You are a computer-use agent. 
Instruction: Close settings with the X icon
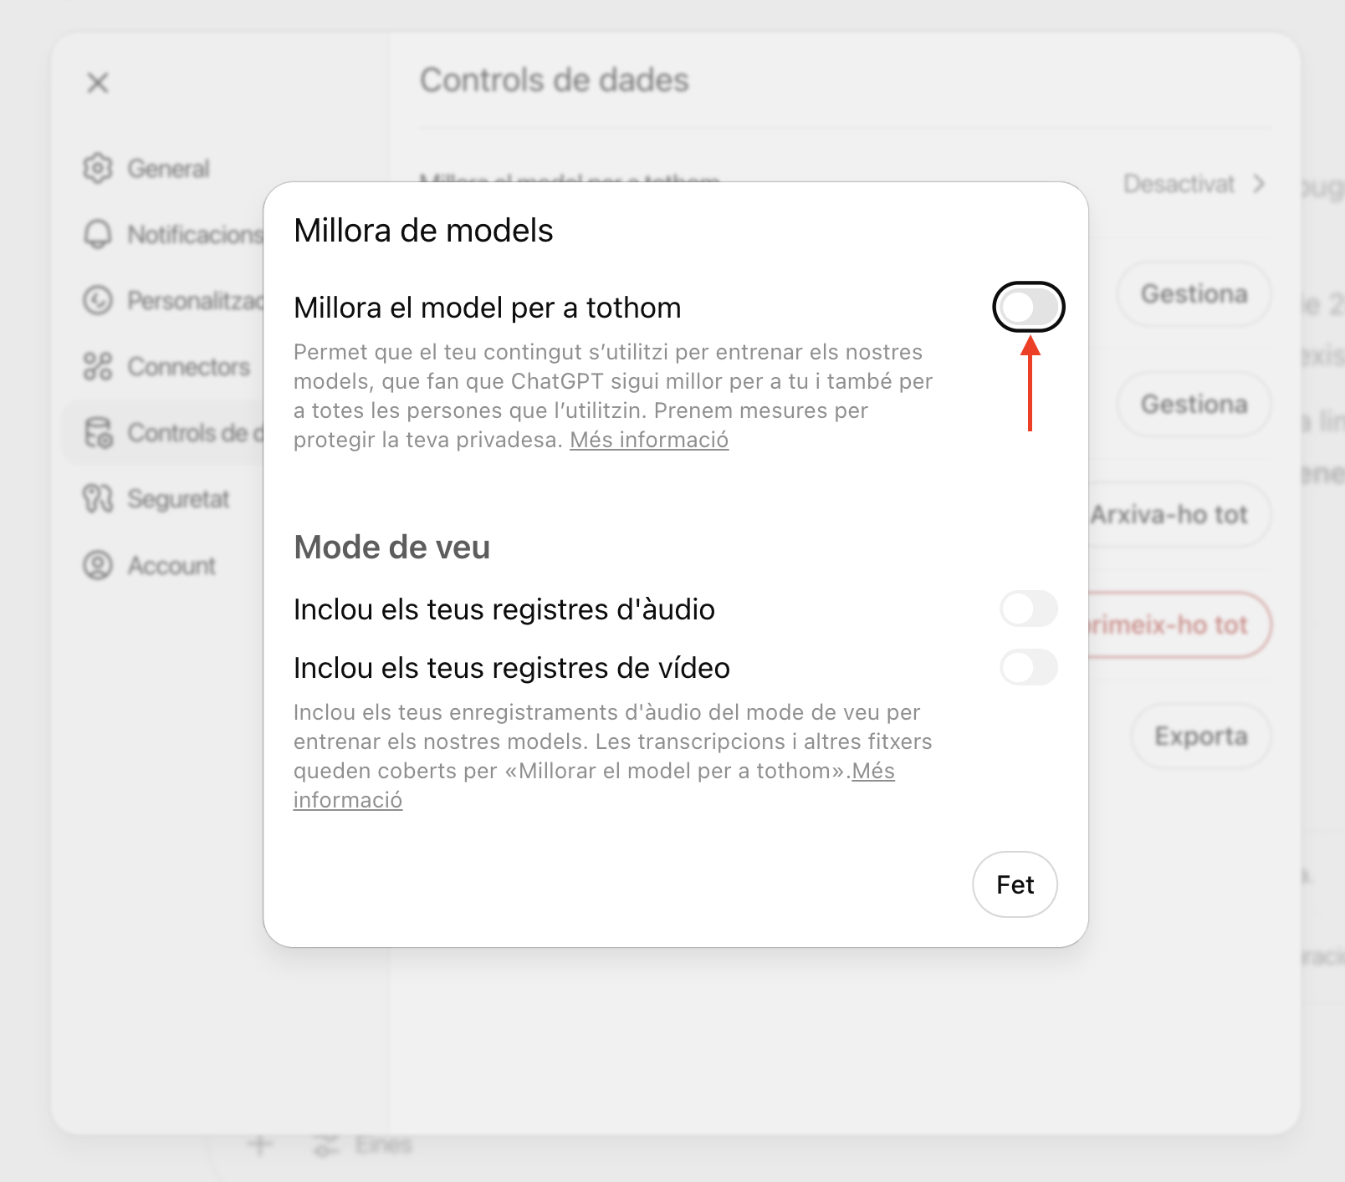tap(98, 83)
